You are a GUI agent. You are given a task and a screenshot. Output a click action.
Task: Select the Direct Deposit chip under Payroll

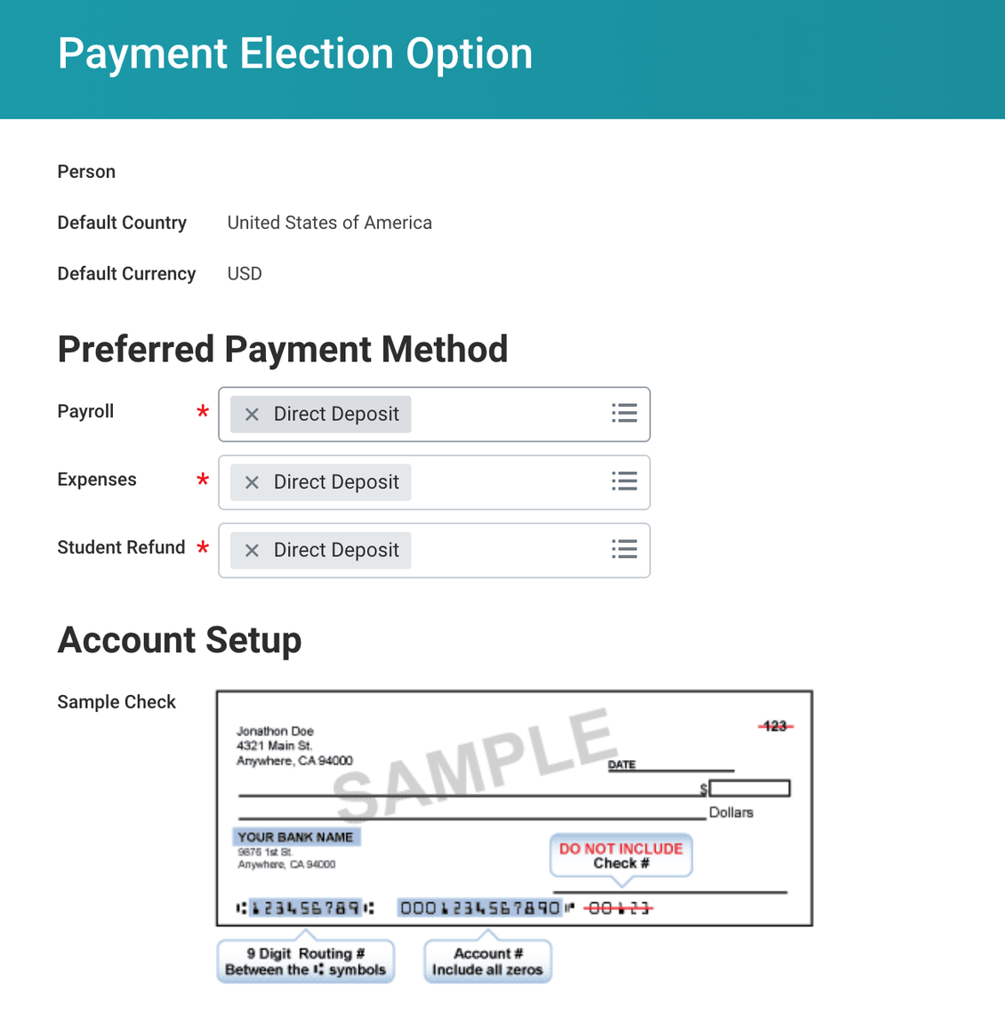pos(335,414)
